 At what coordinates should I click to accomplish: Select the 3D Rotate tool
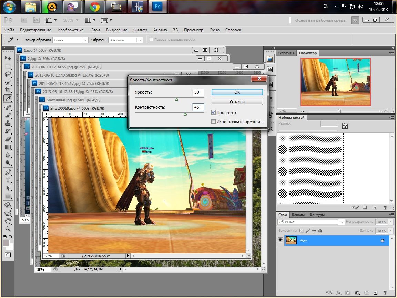pos(8,205)
